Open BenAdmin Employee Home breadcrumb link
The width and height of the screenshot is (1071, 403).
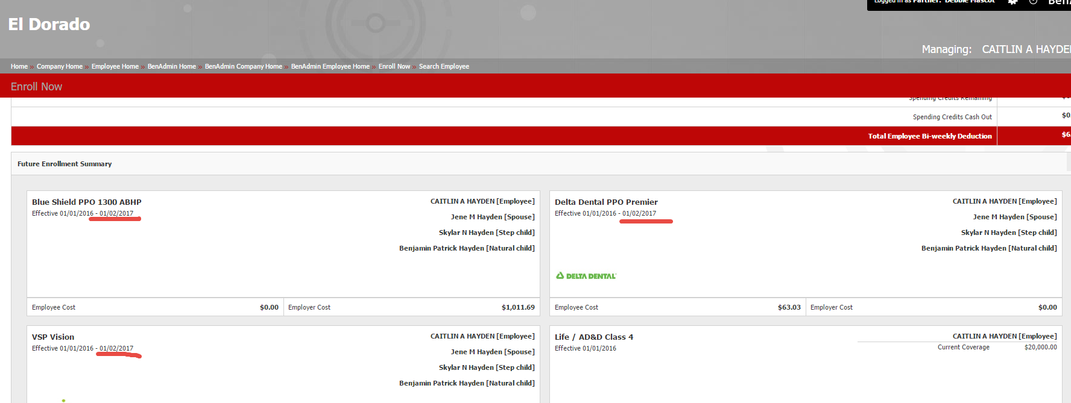(330, 66)
